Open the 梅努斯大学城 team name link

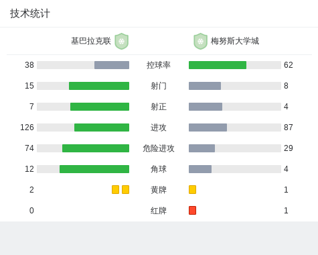click(235, 41)
